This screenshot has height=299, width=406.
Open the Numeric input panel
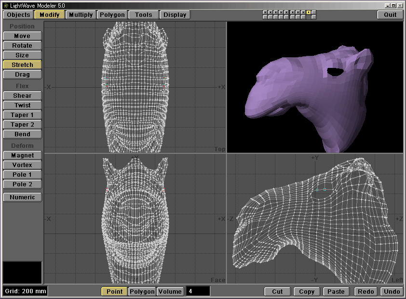pyautogui.click(x=22, y=197)
